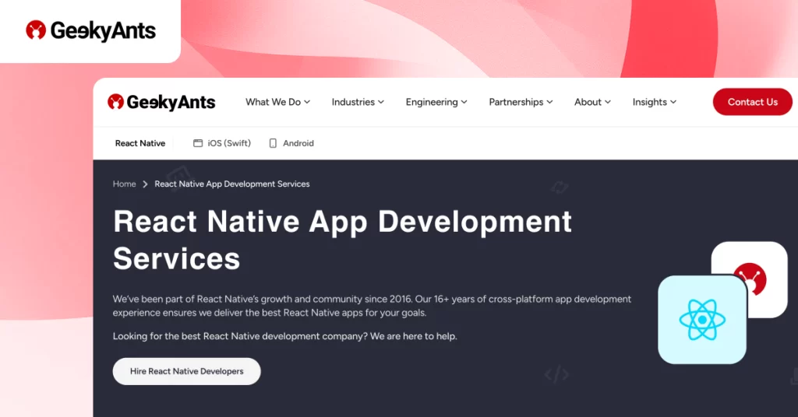Open the Partnerships menu
The height and width of the screenshot is (417, 798).
click(x=521, y=102)
